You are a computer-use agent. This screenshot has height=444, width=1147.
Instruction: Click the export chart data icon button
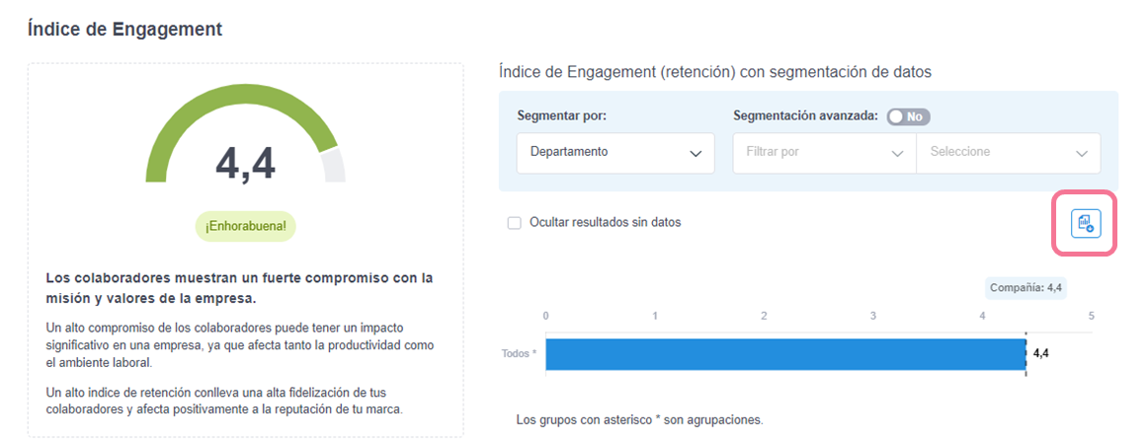[1085, 224]
